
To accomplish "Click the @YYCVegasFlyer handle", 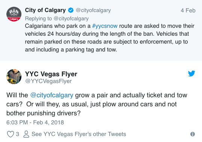I will click(48, 81).
